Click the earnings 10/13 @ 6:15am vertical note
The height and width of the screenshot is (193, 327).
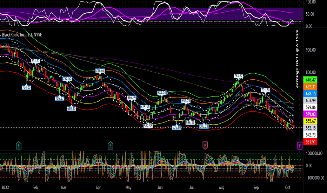coord(297,58)
